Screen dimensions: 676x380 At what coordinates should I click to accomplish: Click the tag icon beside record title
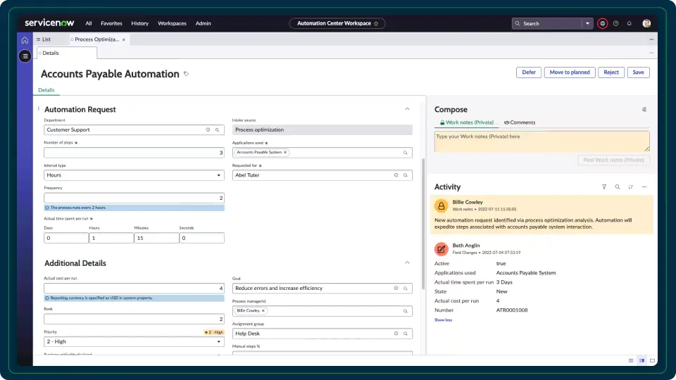186,74
